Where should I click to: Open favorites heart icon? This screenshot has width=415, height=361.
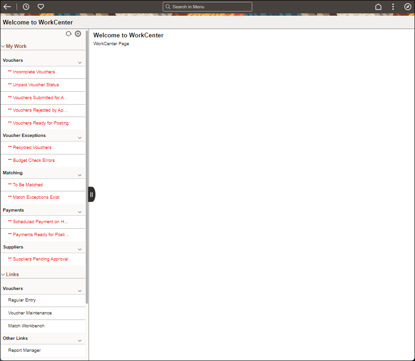pos(41,6)
